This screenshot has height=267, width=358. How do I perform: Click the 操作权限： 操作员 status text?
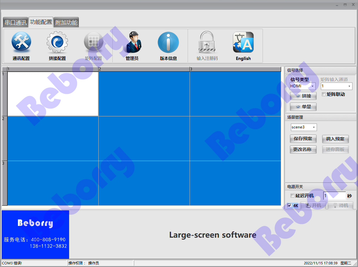(84, 263)
